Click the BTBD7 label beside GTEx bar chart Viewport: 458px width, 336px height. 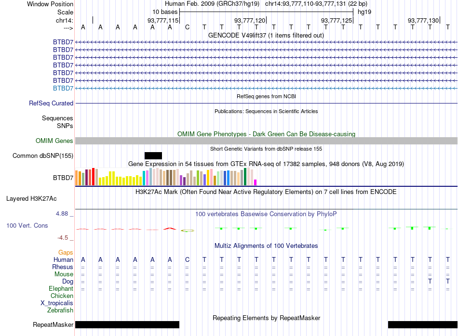(63, 178)
